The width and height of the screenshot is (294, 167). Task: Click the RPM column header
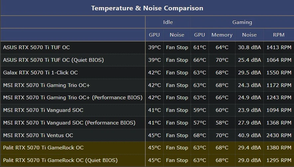[x=279, y=35]
